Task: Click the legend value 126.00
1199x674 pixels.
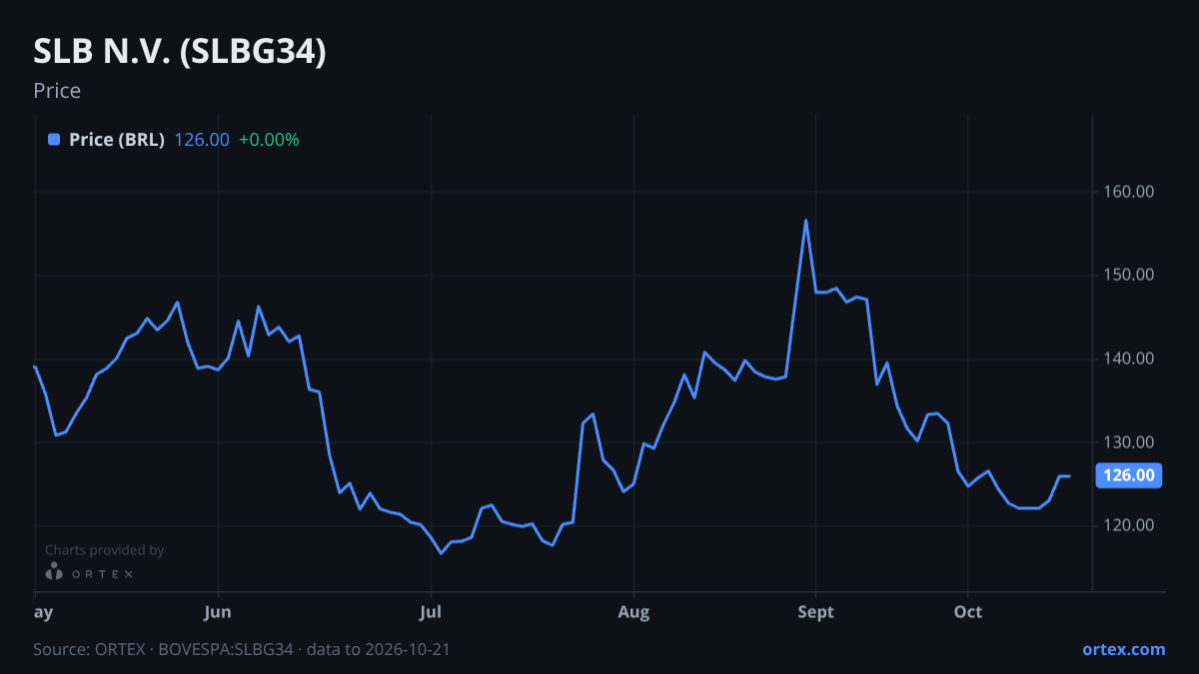Action: tap(202, 140)
